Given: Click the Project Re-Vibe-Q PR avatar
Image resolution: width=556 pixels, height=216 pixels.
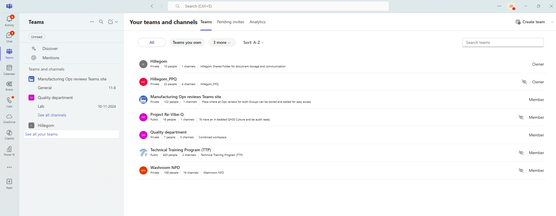Looking at the screenshot, I should [143, 117].
